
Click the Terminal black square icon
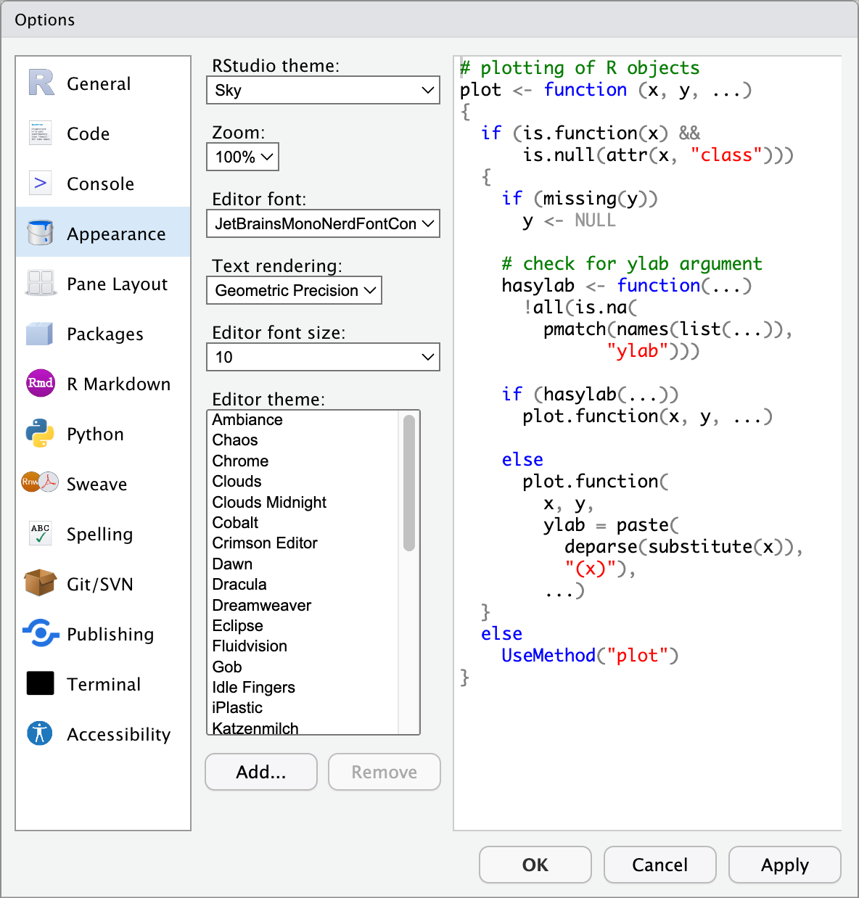(x=41, y=683)
